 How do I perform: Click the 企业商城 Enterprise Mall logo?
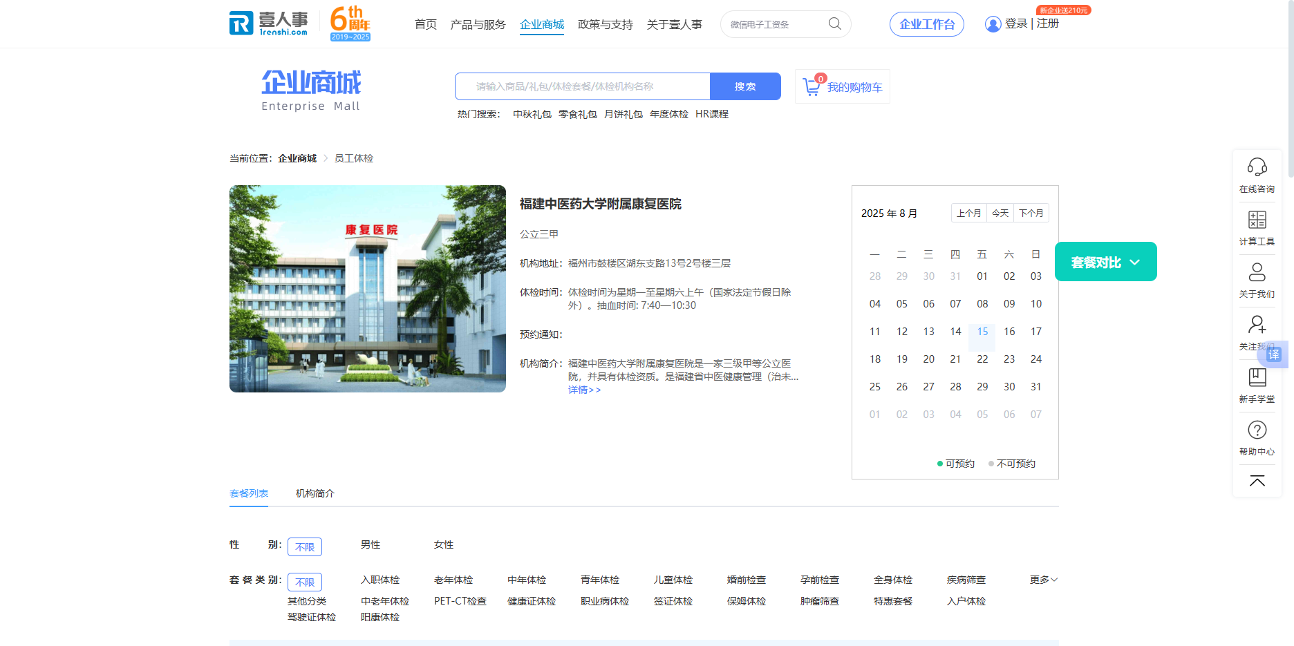click(311, 90)
